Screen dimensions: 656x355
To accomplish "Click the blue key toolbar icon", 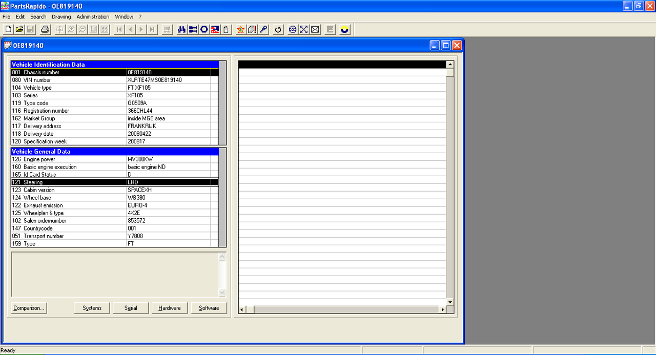I will 263,30.
